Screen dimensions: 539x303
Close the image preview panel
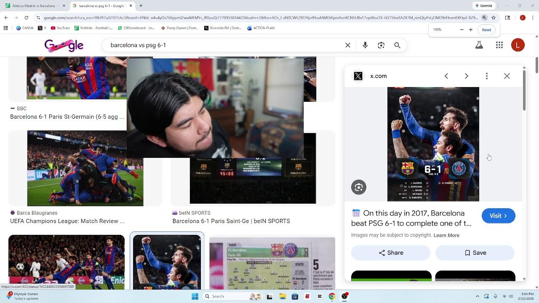coord(507,76)
